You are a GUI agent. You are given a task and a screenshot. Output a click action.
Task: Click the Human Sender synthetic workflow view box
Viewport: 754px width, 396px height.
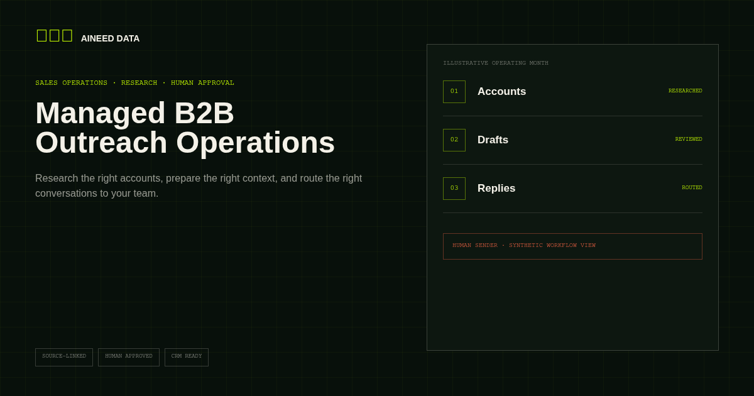pos(572,246)
